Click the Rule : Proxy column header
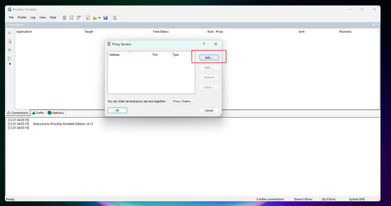The height and width of the screenshot is (206, 391). 252,32
